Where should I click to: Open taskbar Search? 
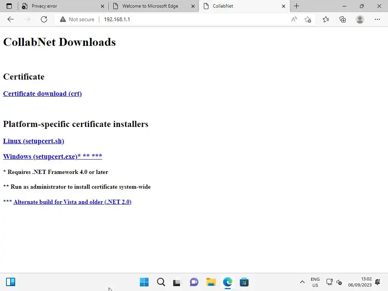tap(161, 282)
